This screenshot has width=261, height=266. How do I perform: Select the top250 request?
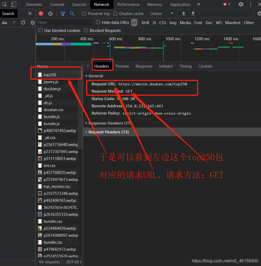(x=57, y=75)
